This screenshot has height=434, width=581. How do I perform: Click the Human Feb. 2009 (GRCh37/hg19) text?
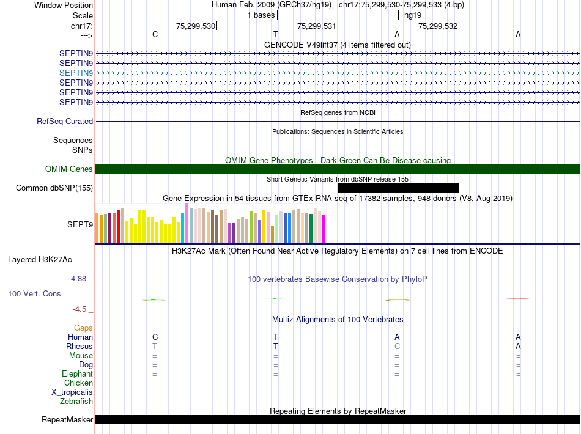click(x=271, y=5)
